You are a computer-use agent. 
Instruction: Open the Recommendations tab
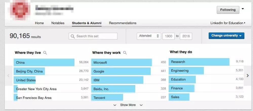point(123,23)
